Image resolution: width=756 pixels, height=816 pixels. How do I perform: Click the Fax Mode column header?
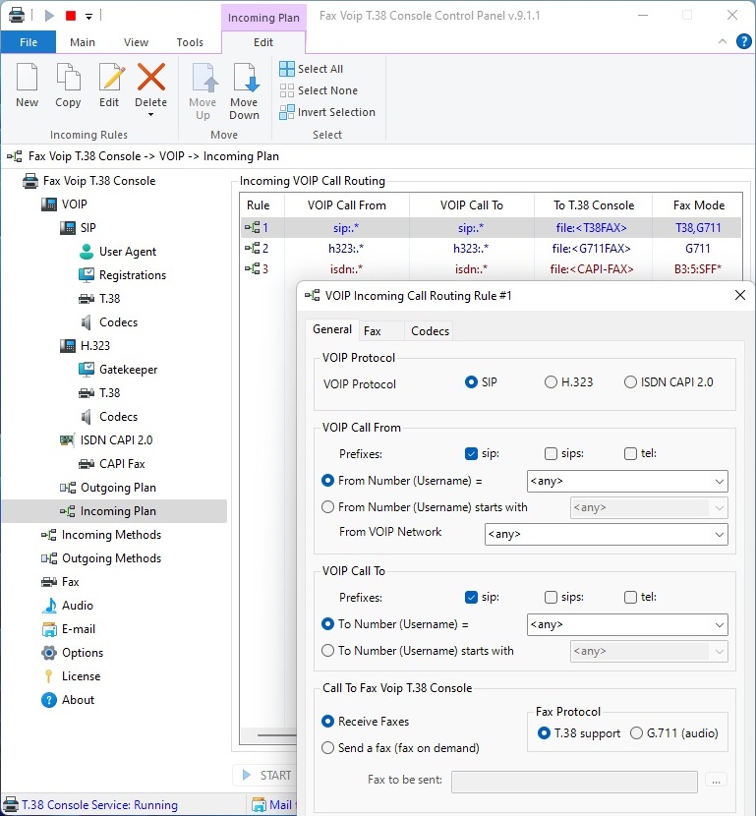[x=698, y=205]
